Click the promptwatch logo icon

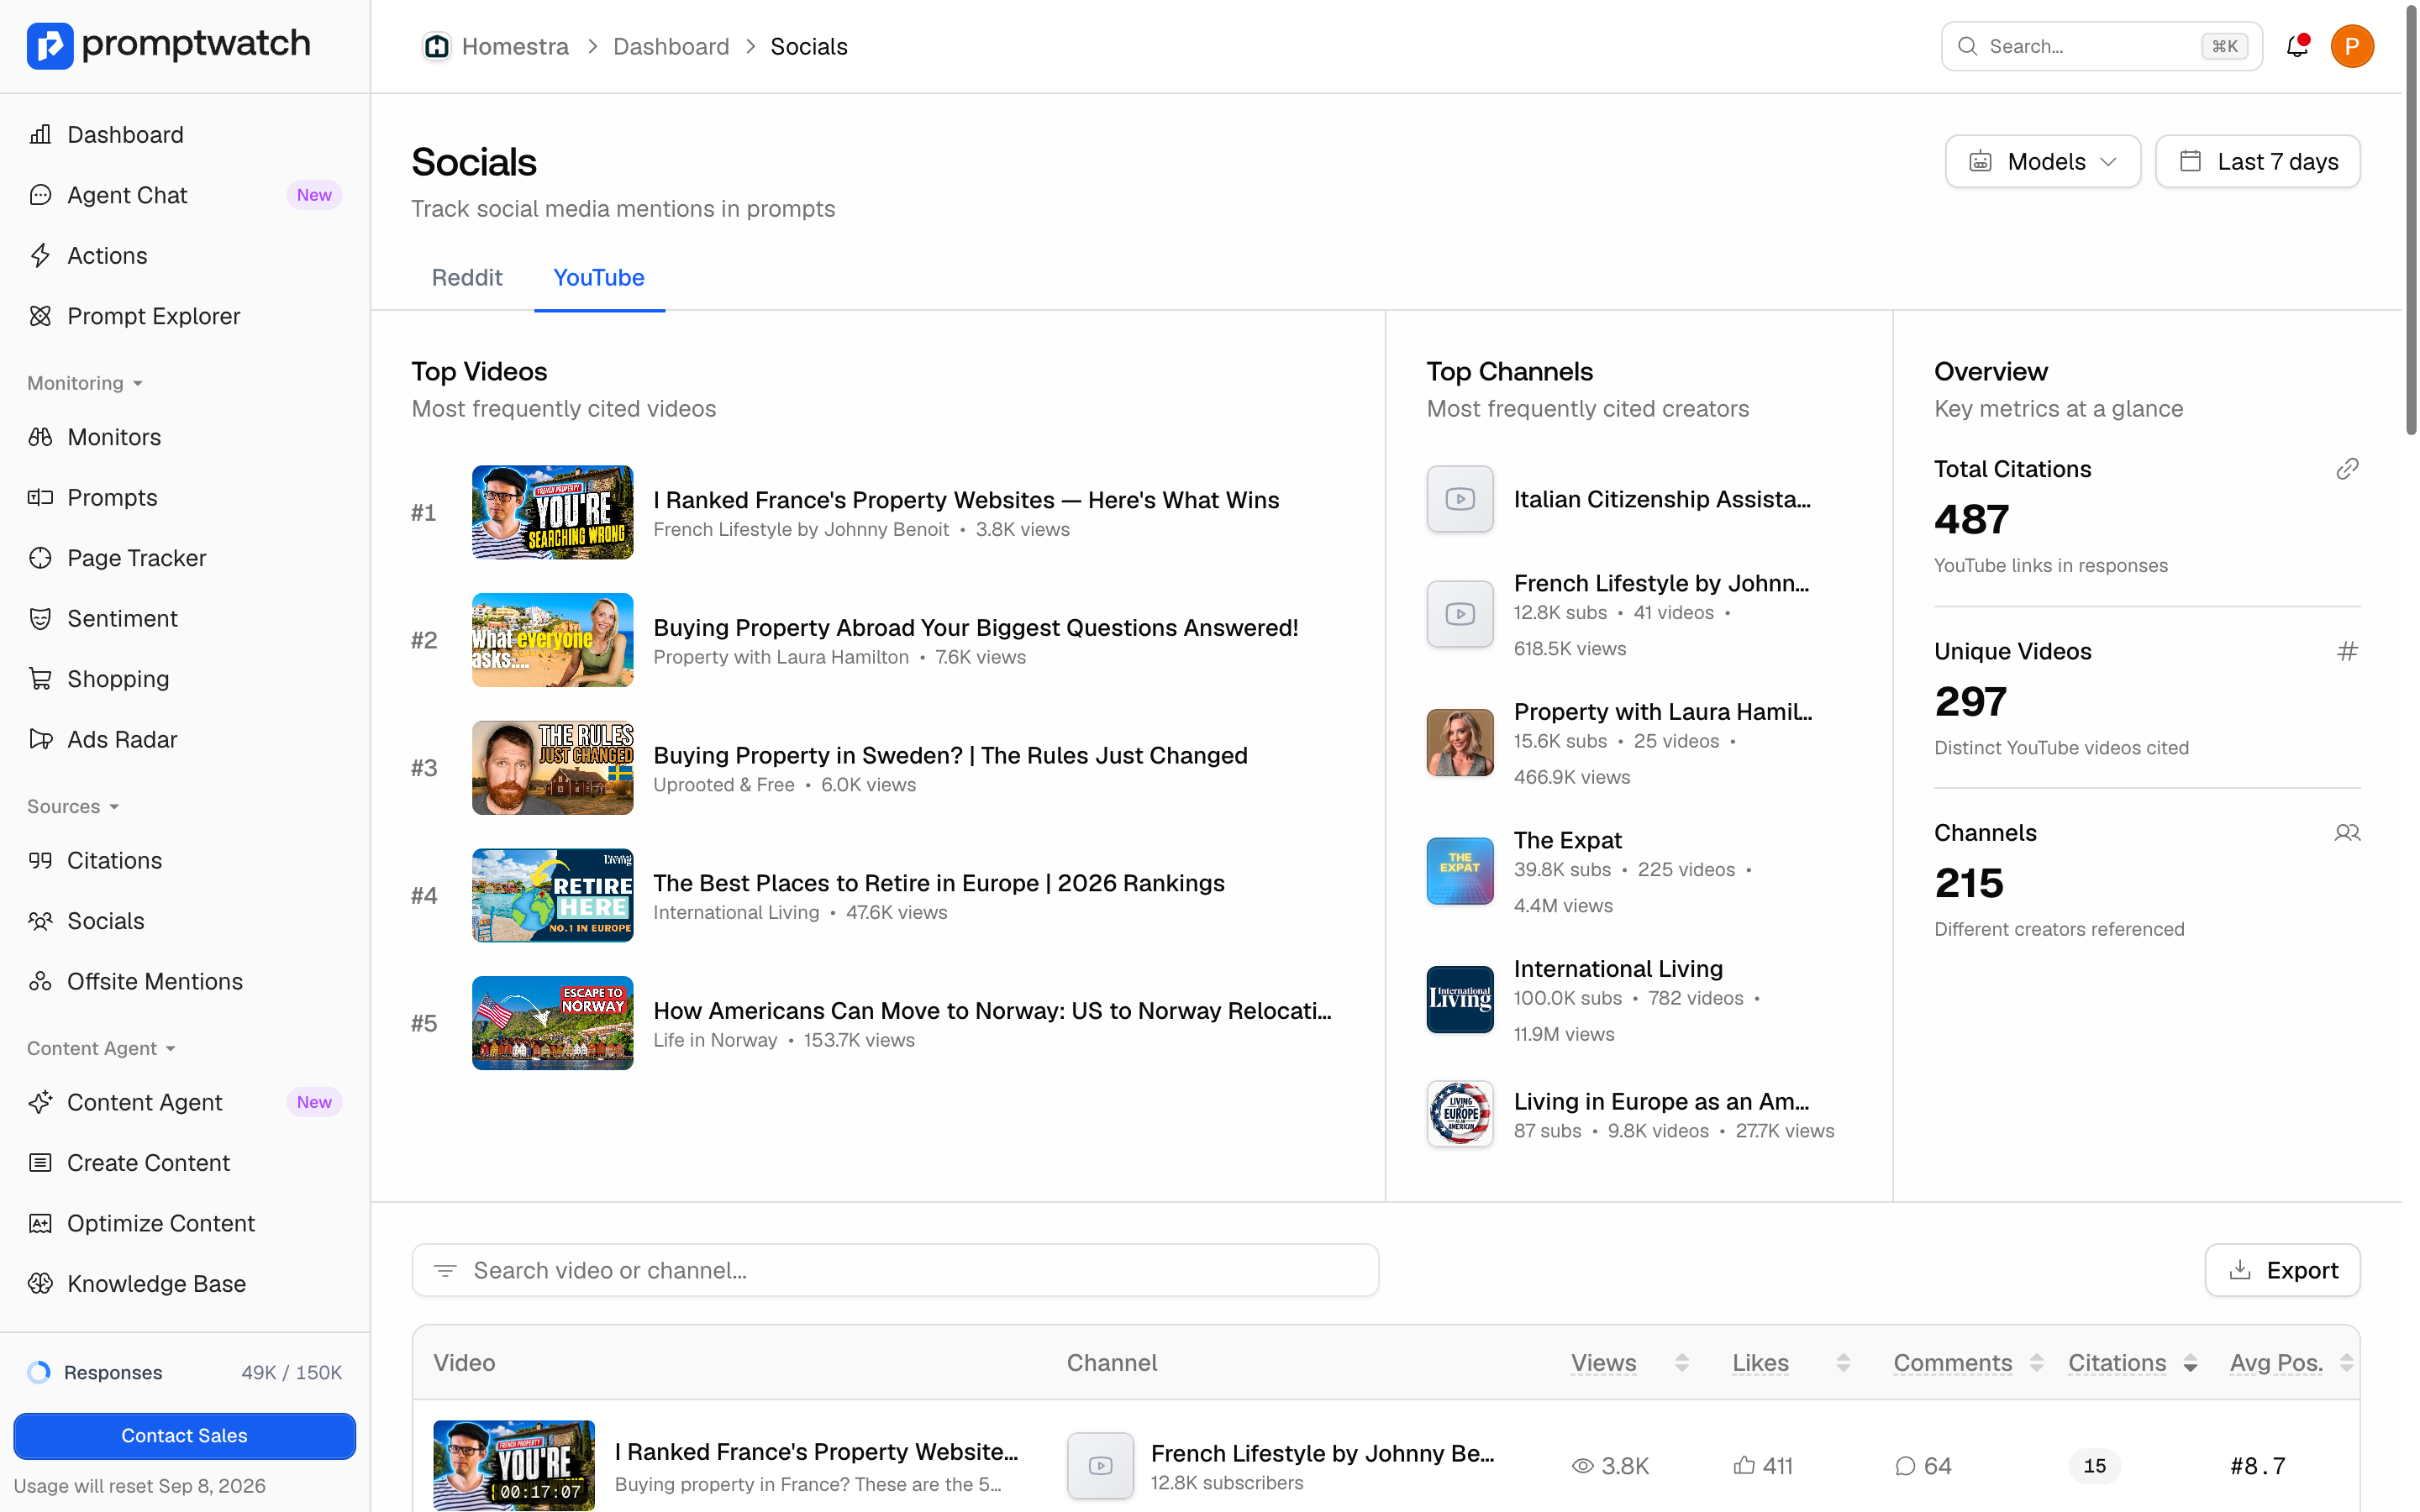[x=49, y=45]
